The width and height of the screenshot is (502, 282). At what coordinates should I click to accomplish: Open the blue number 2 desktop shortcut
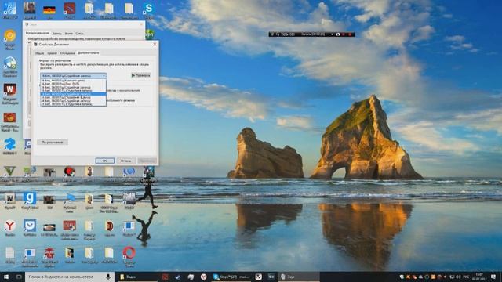tap(10, 144)
